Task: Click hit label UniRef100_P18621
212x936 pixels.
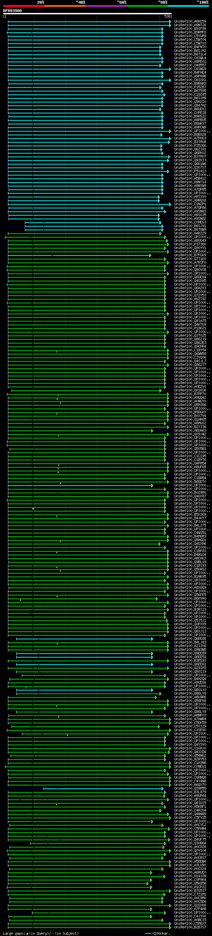Action: (x=190, y=328)
